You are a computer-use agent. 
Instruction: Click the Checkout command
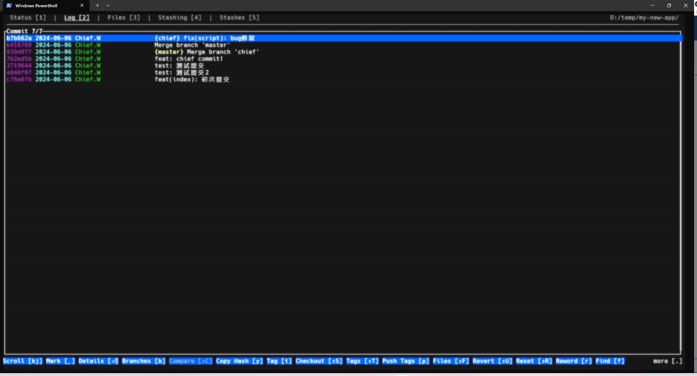pos(319,361)
